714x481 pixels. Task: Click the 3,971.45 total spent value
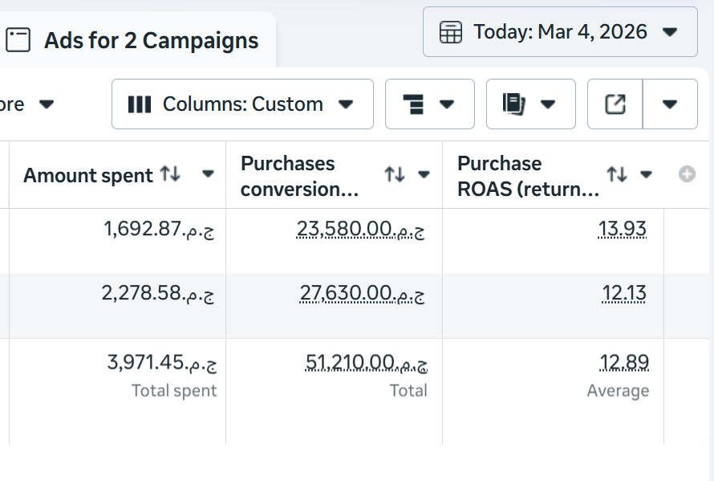tap(162, 363)
